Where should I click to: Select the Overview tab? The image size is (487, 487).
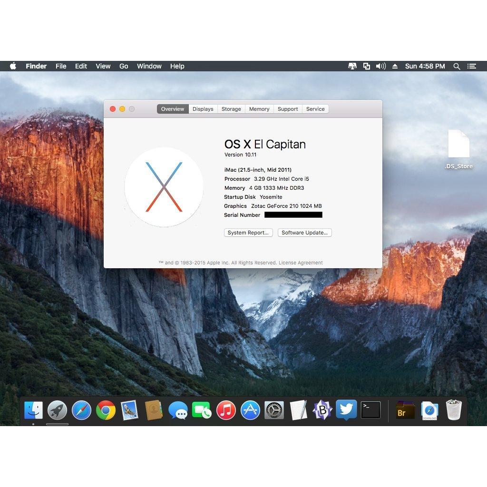point(173,109)
